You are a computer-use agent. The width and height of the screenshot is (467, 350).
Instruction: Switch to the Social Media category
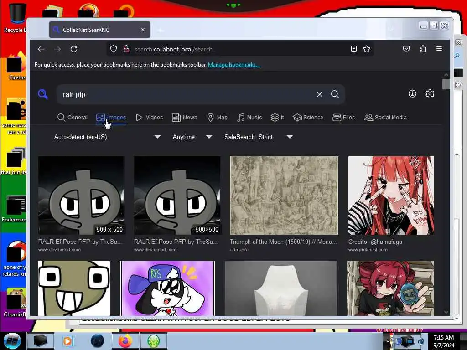coord(385,118)
